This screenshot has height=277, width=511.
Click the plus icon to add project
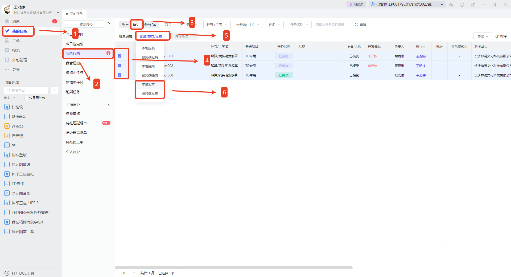coord(54,90)
